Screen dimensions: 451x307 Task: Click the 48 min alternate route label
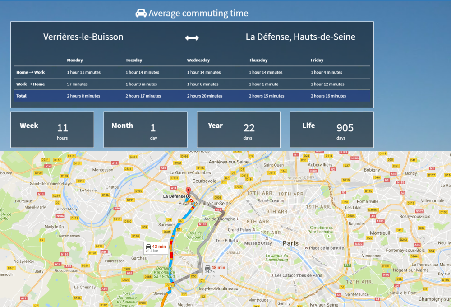coord(215,269)
